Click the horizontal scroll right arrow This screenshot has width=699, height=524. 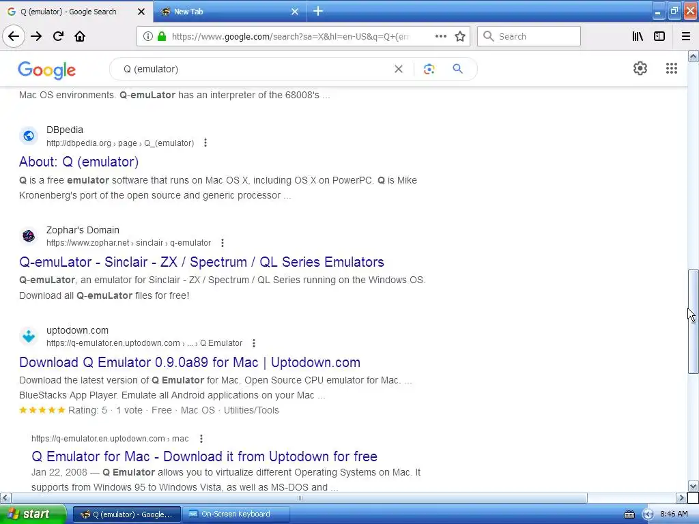coord(681,497)
